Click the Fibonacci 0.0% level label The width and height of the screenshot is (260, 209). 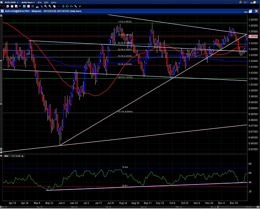point(125,22)
